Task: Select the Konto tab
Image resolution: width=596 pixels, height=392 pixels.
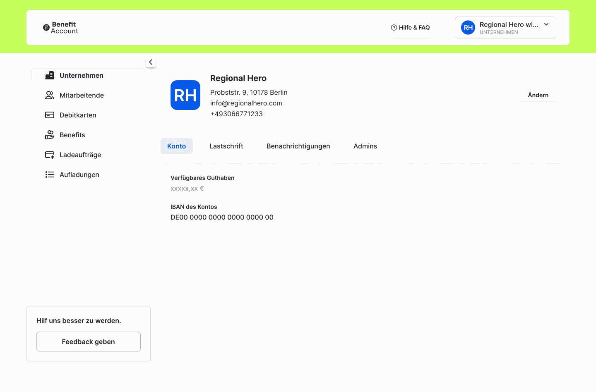Action: (177, 146)
